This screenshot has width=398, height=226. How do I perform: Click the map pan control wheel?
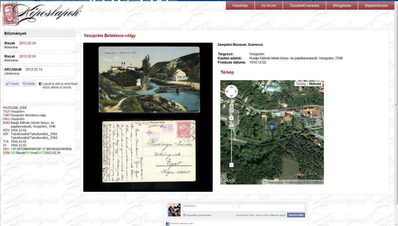231,91
